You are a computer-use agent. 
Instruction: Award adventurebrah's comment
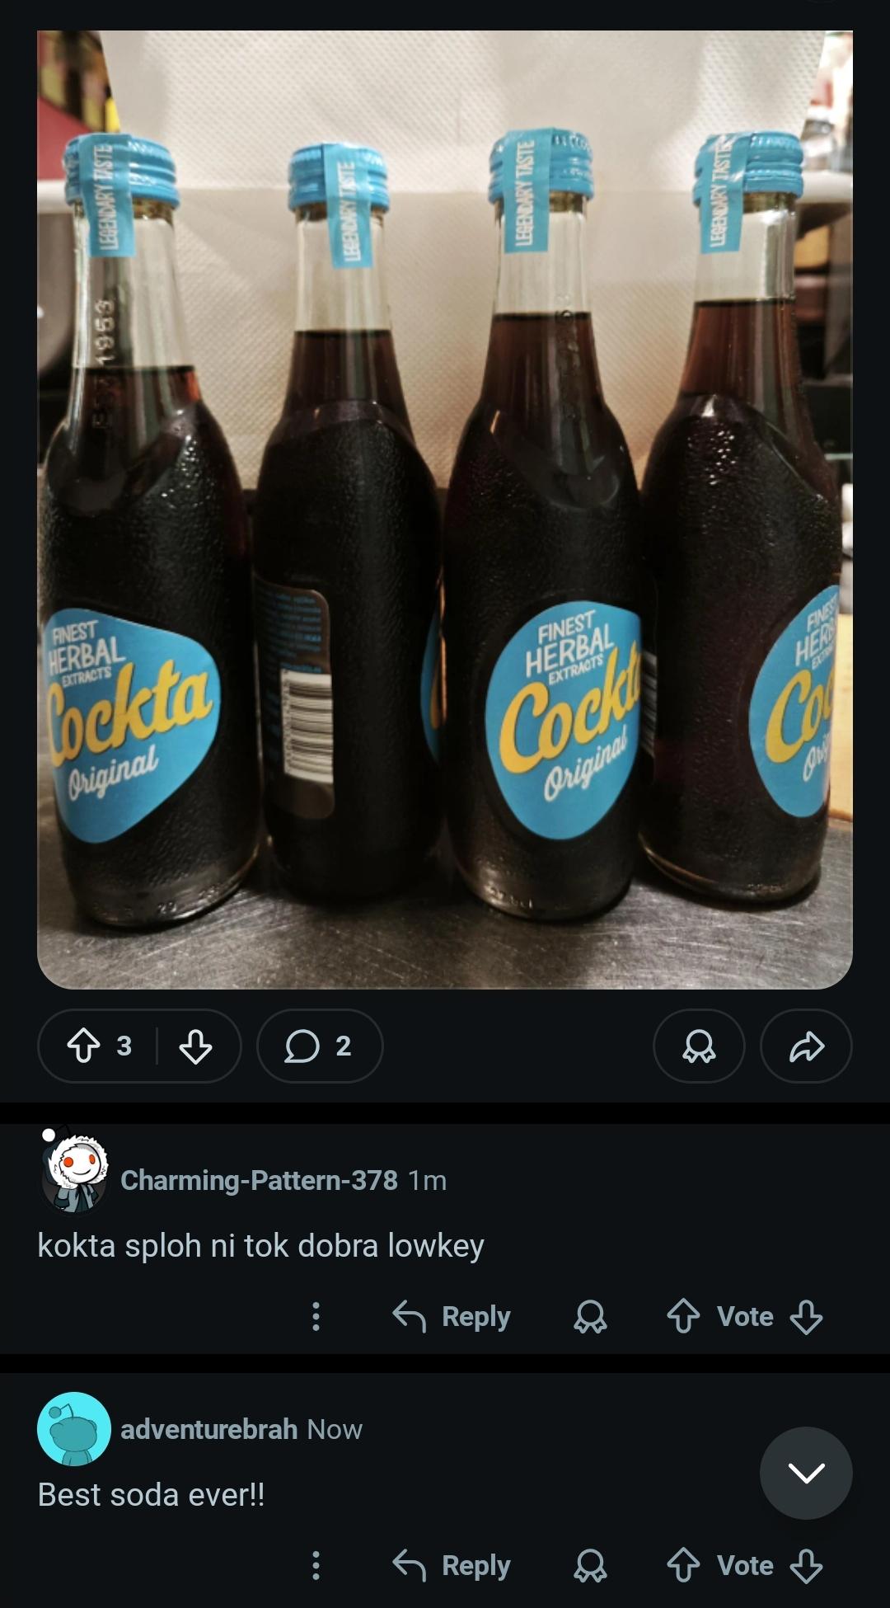590,1566
